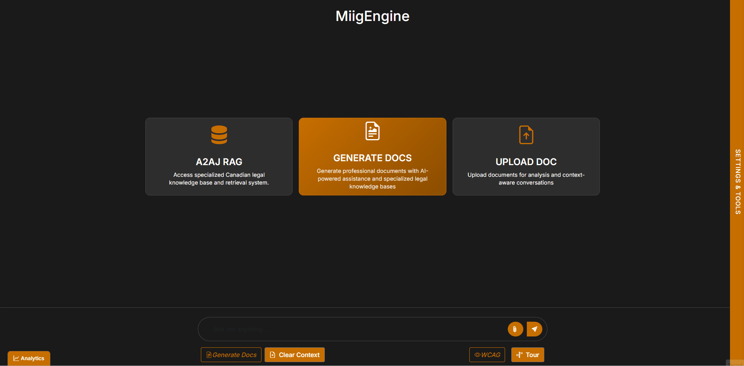Open the Analytics panel button

point(29,358)
